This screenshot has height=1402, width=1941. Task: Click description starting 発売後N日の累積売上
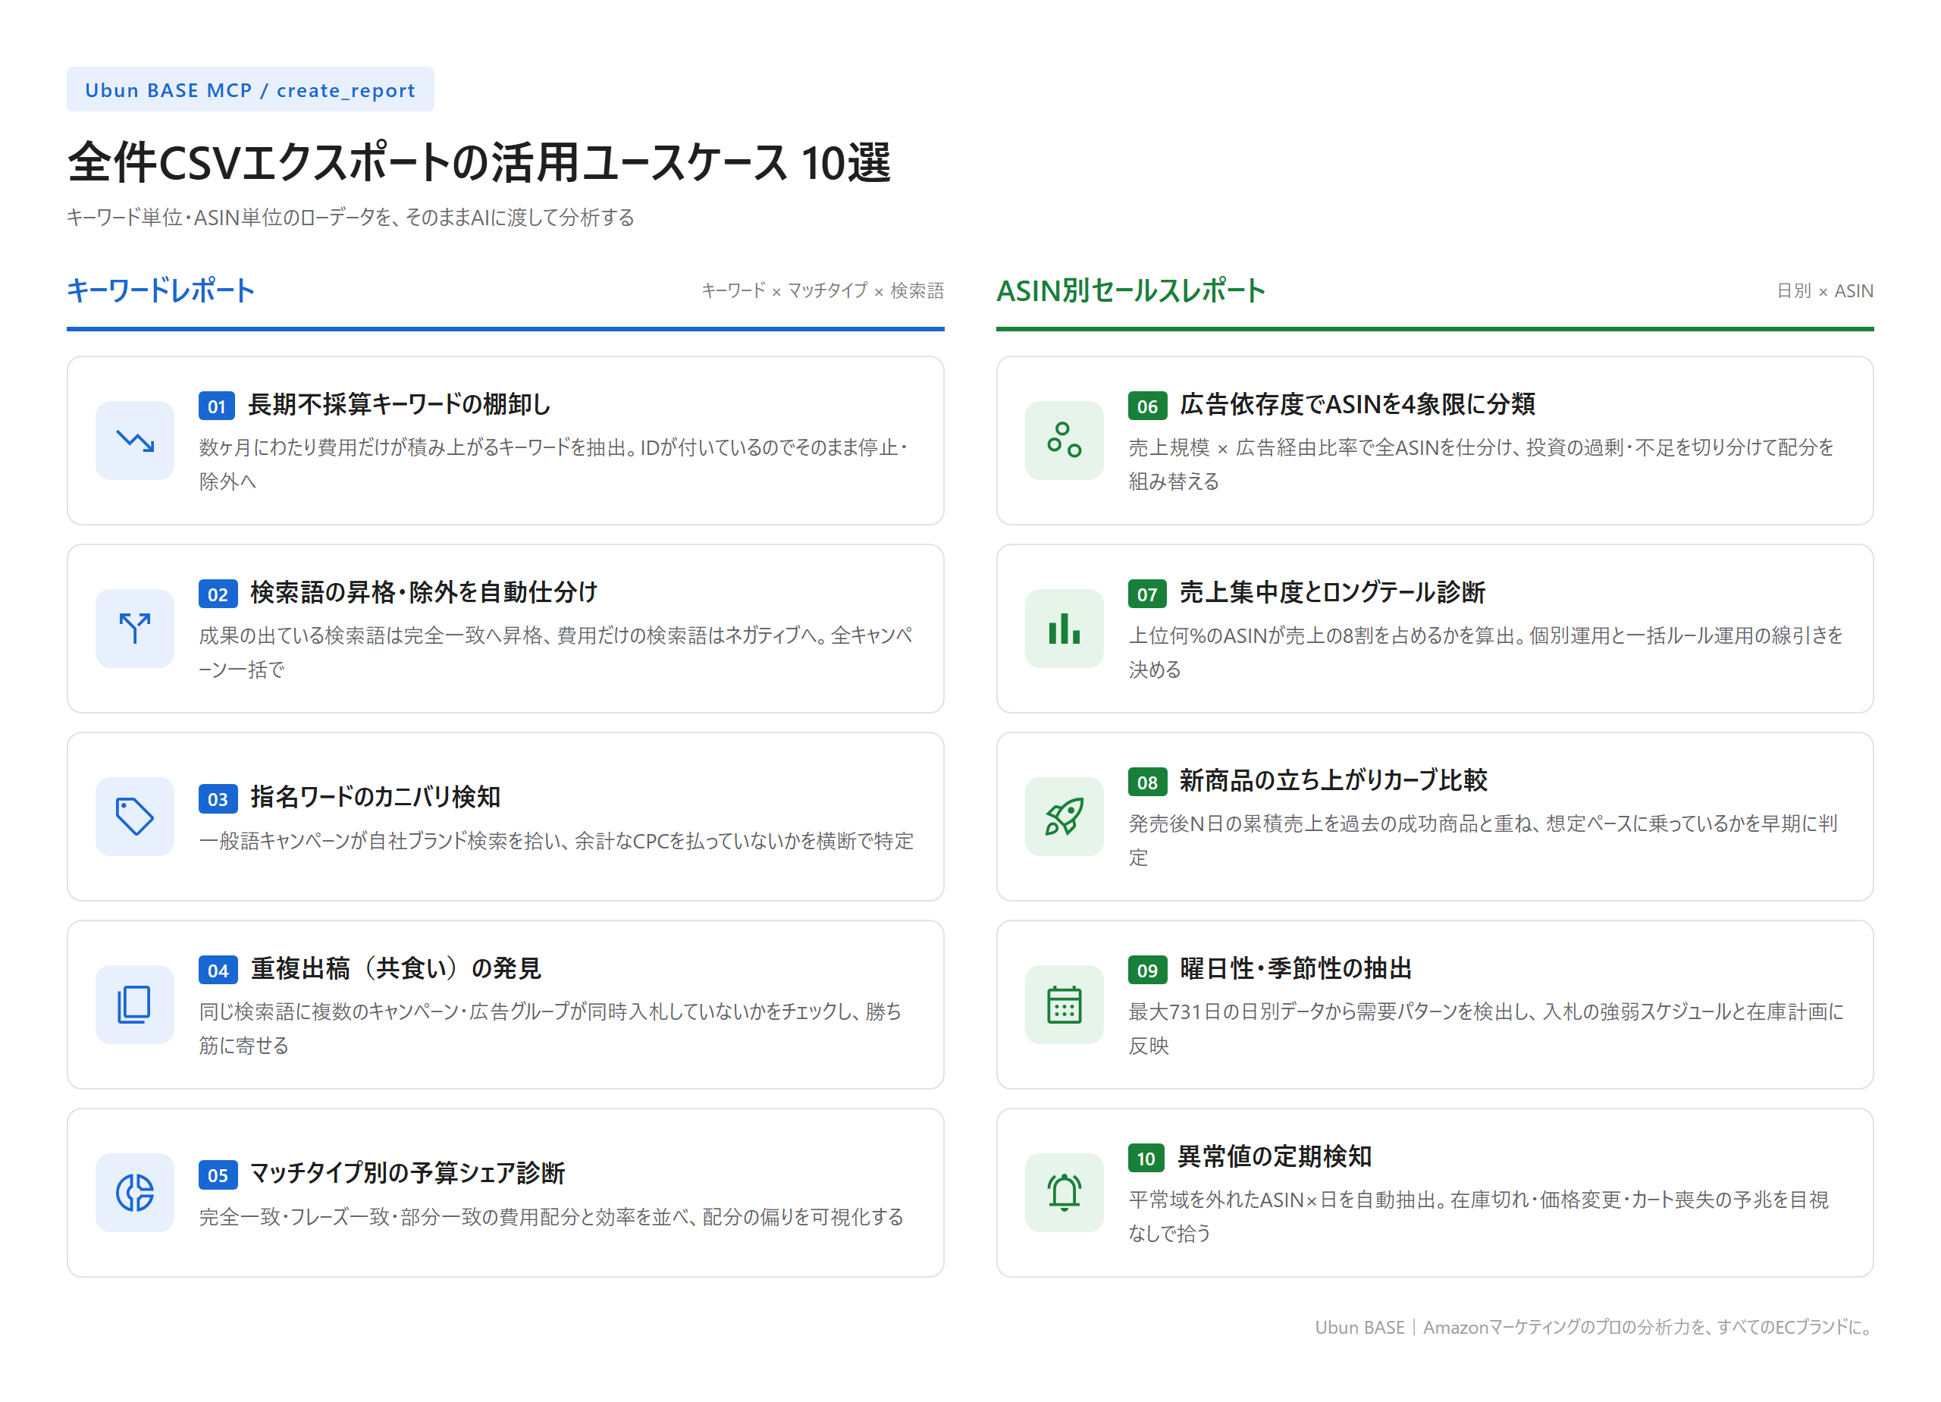tap(1483, 840)
